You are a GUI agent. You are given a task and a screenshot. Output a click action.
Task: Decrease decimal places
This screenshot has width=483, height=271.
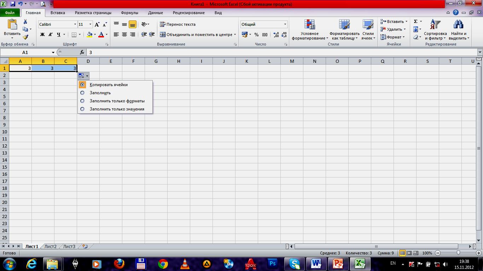[284, 35]
